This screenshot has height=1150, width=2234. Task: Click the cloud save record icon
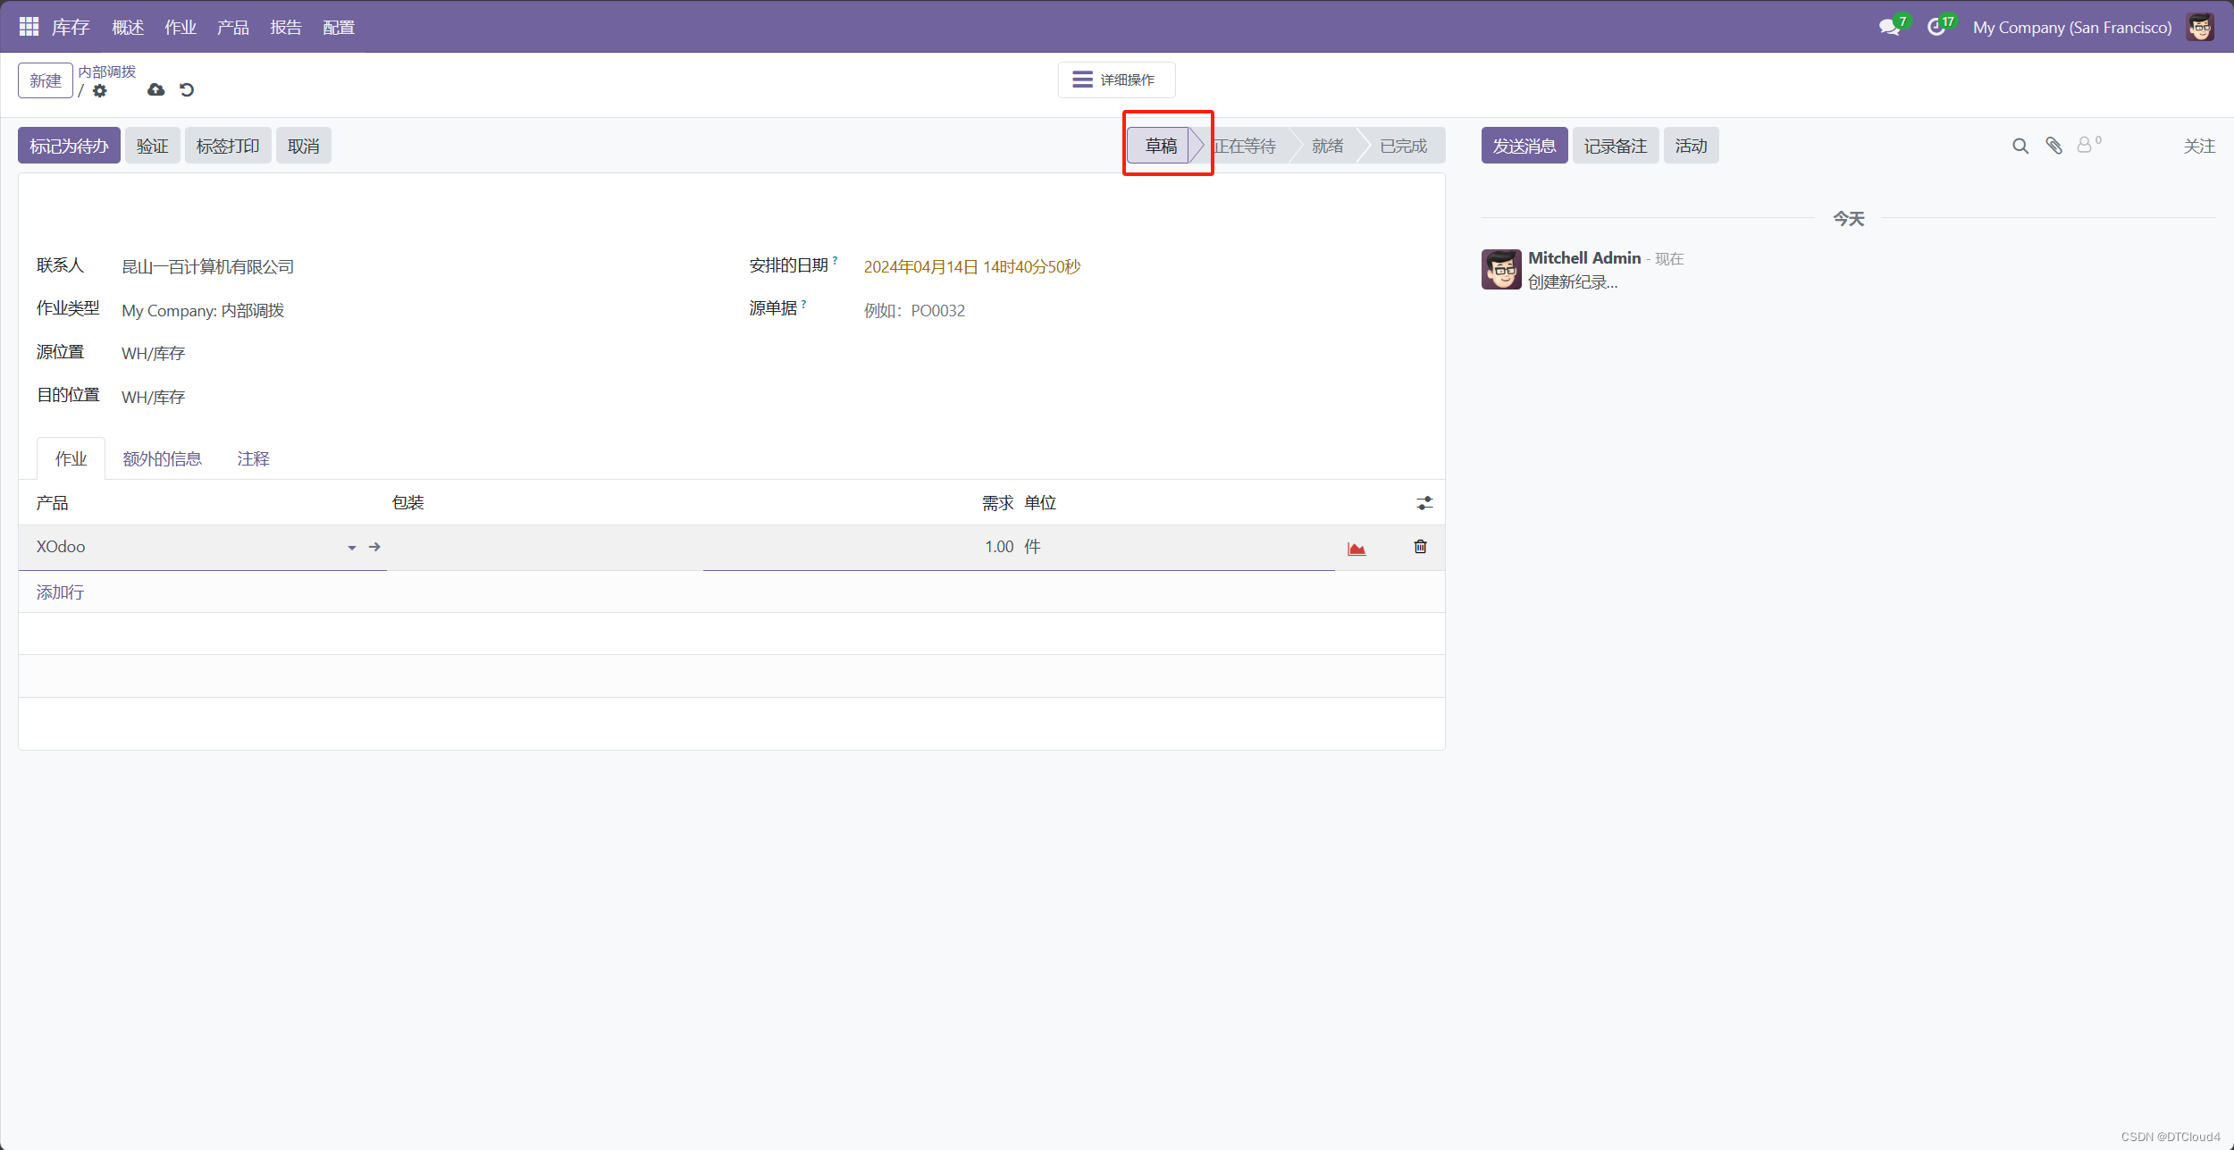coord(155,89)
